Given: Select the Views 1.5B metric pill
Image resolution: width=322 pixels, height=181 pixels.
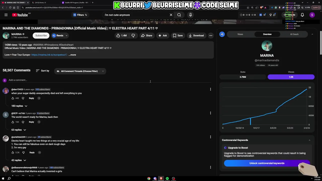Looking at the screenshot, I should 291,77.
